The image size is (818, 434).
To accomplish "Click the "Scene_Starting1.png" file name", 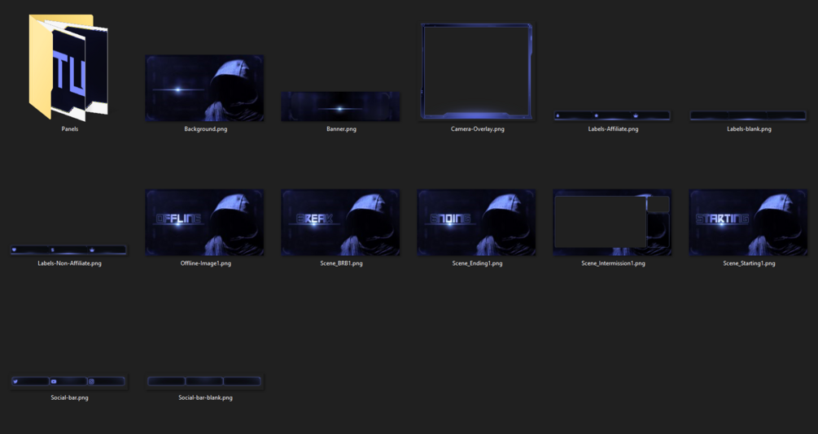I will coord(749,263).
